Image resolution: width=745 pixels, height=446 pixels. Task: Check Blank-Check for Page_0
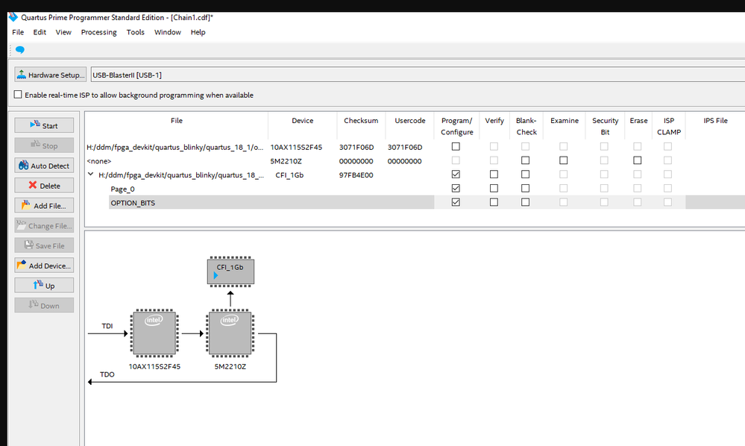click(x=525, y=188)
